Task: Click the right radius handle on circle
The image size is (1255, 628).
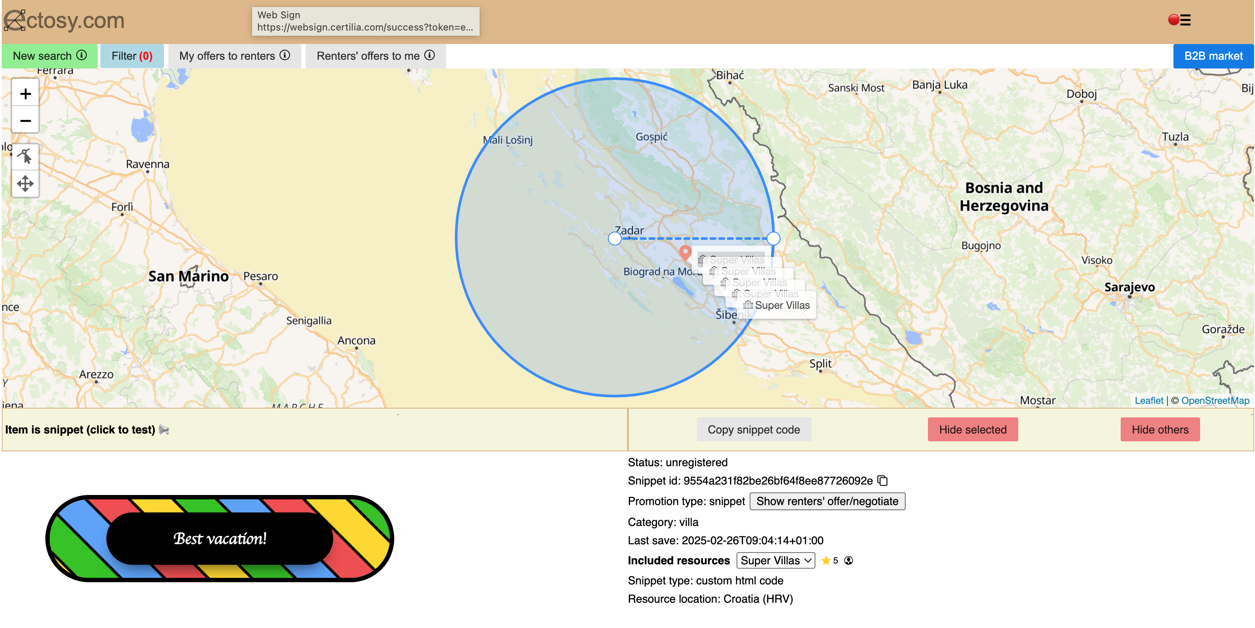Action: point(773,239)
